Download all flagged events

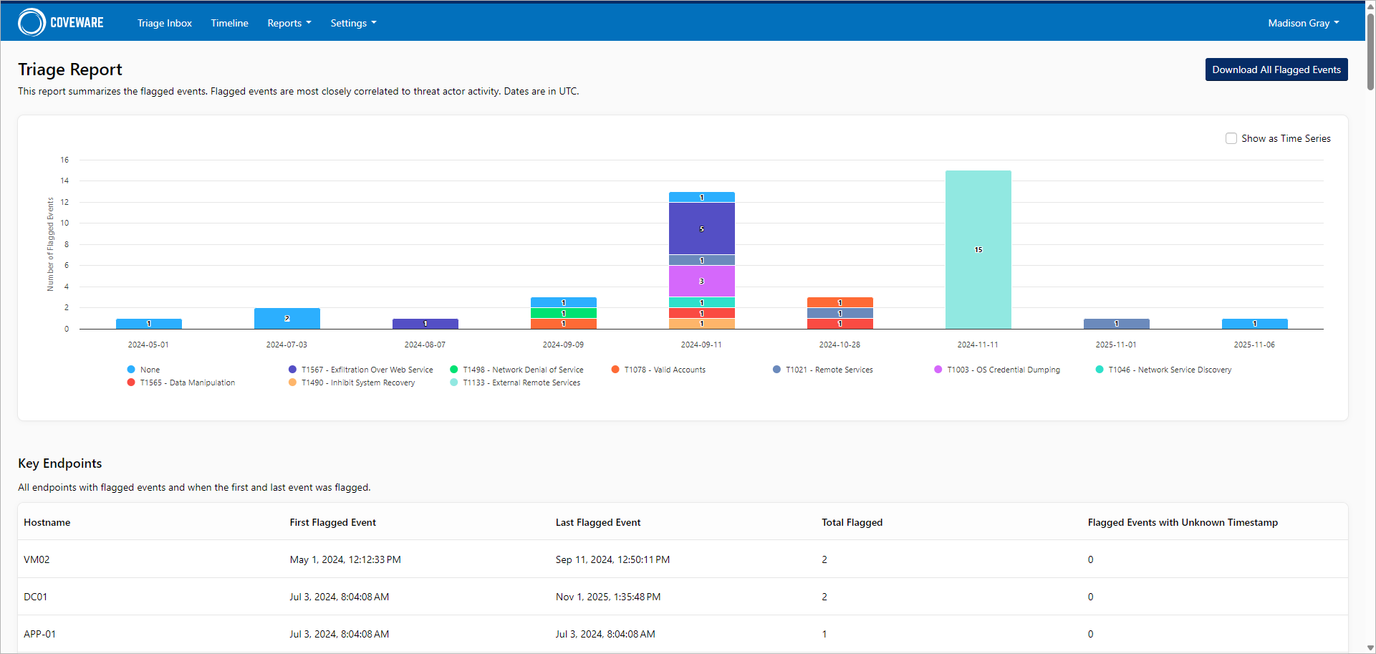click(x=1276, y=69)
